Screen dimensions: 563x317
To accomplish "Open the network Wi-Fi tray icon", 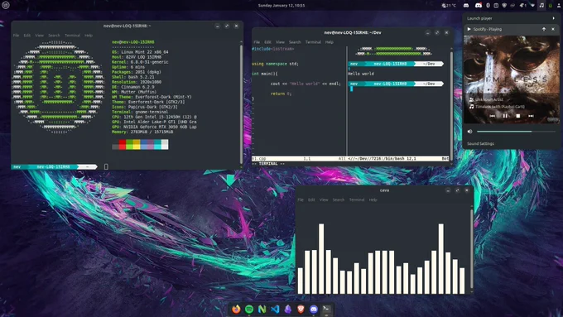I will pyautogui.click(x=533, y=6).
